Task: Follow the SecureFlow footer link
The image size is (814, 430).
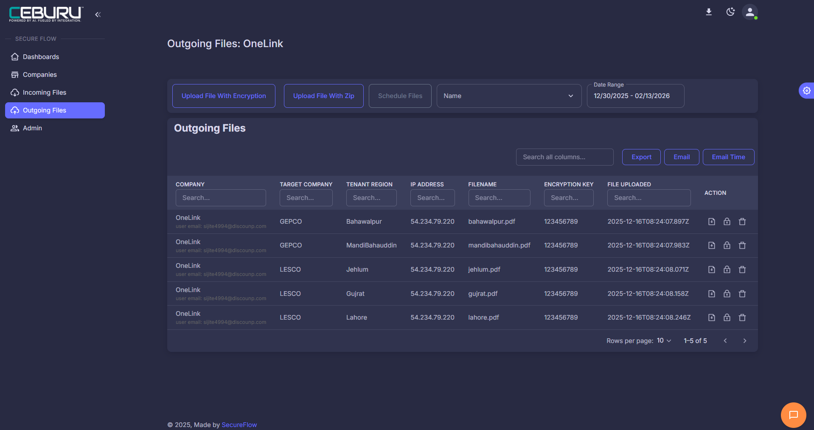Action: coord(239,425)
